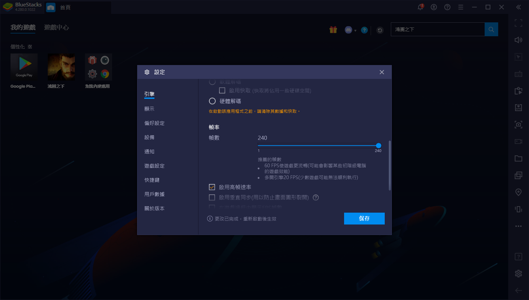The image size is (529, 300).
Task: Expand the dropdown arrow beside Discord
Action: tap(355, 30)
